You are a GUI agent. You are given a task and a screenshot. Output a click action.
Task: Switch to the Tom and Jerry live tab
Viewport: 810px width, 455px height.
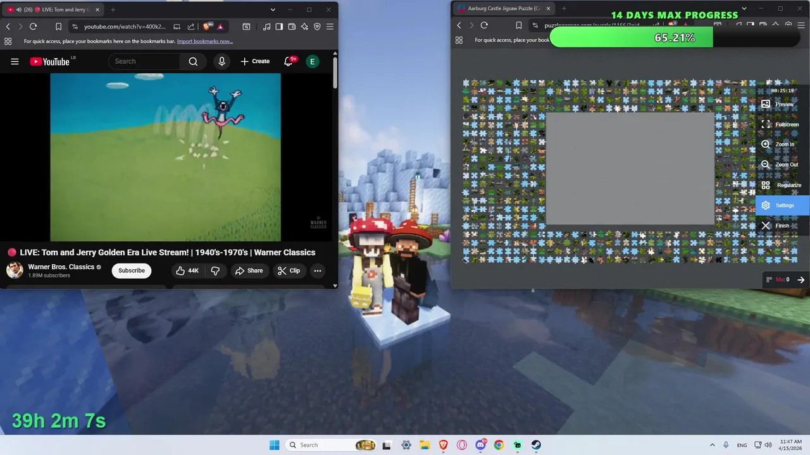(54, 9)
